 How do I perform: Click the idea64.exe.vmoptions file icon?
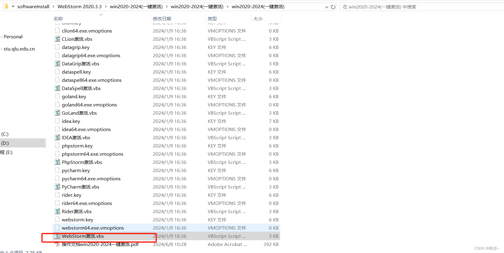tap(57, 129)
